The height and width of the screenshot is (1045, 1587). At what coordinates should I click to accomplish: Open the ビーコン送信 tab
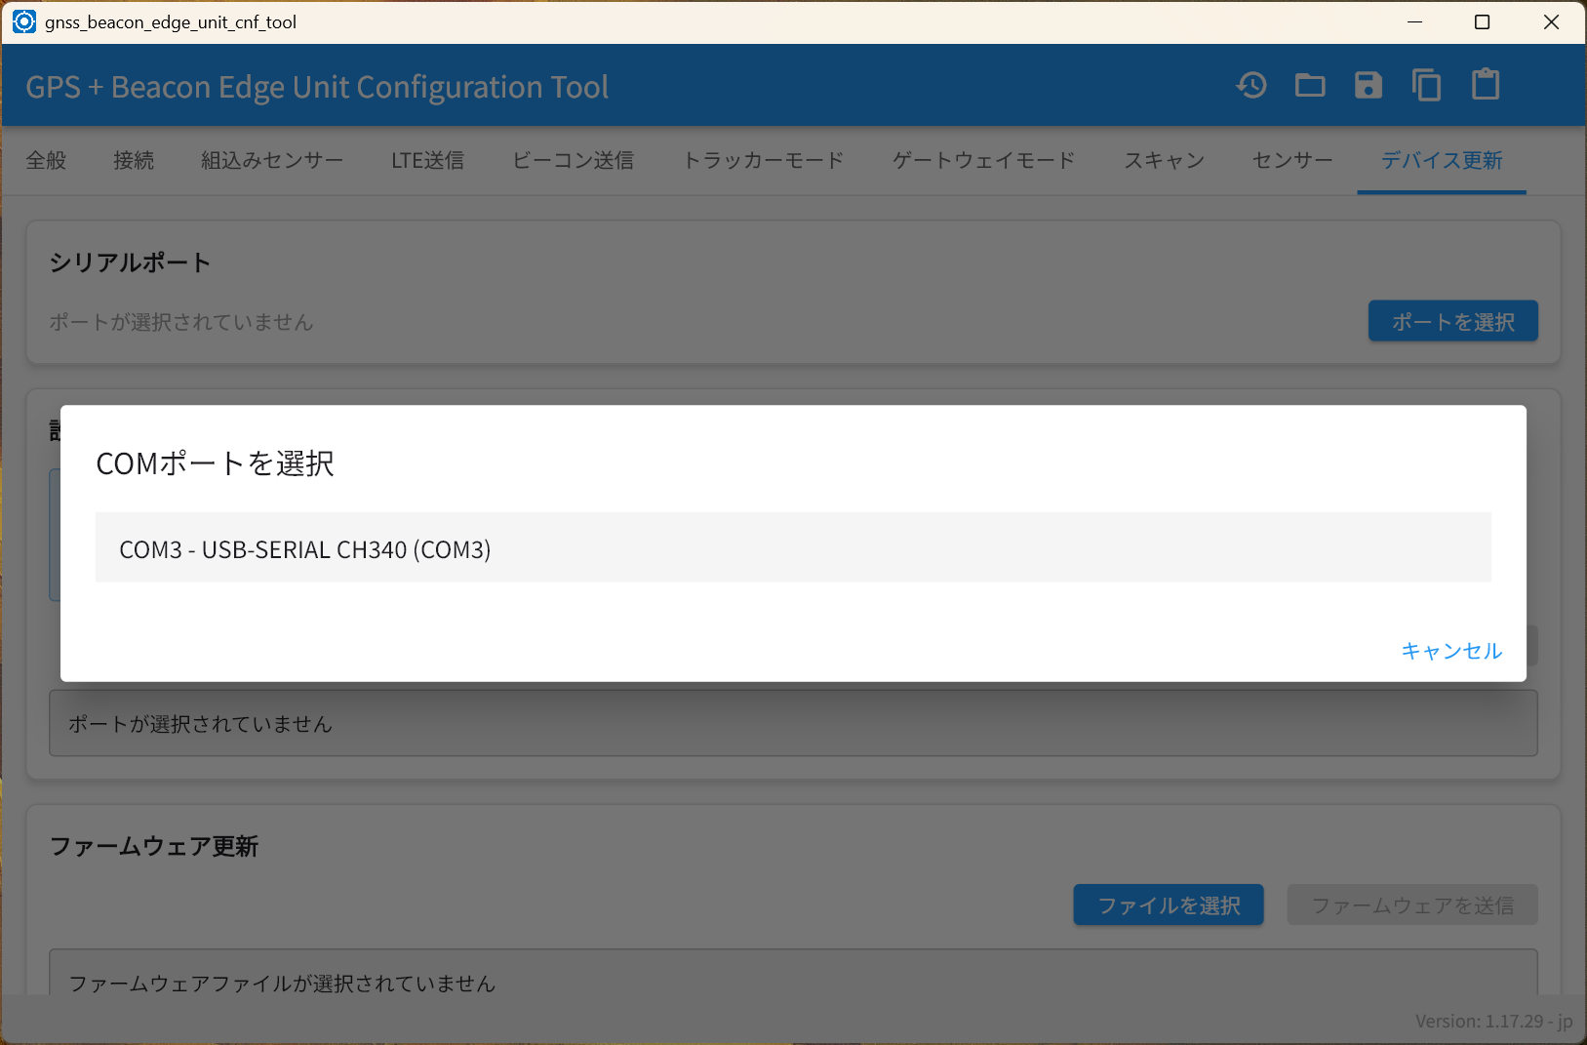pyautogui.click(x=574, y=161)
